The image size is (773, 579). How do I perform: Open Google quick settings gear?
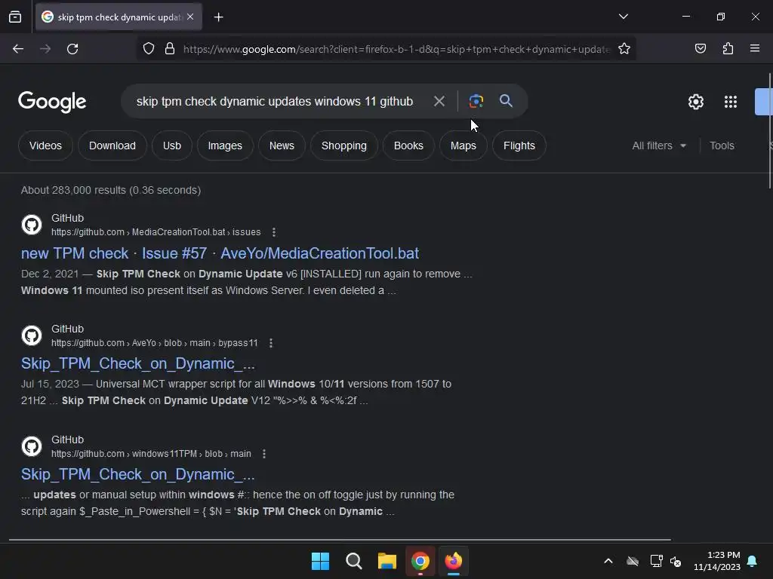click(695, 102)
